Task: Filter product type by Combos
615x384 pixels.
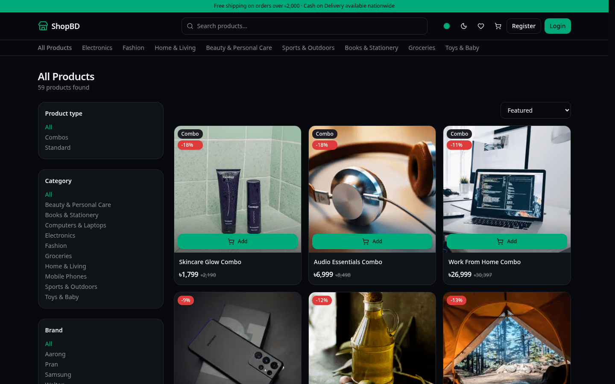Action: pyautogui.click(x=56, y=137)
